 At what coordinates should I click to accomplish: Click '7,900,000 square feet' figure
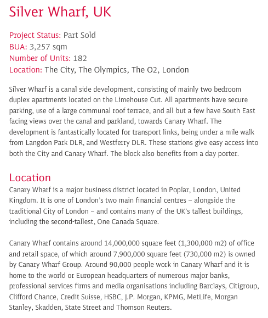[147, 254]
